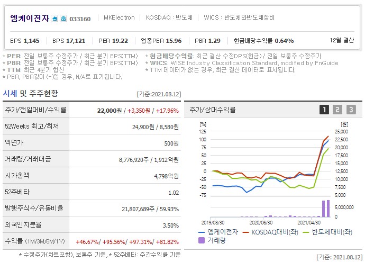Select 업종PER 15.96 value
The image size is (365, 262).
(161, 41)
